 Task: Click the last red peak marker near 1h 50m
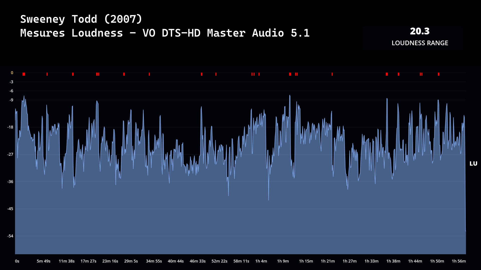tap(439, 74)
